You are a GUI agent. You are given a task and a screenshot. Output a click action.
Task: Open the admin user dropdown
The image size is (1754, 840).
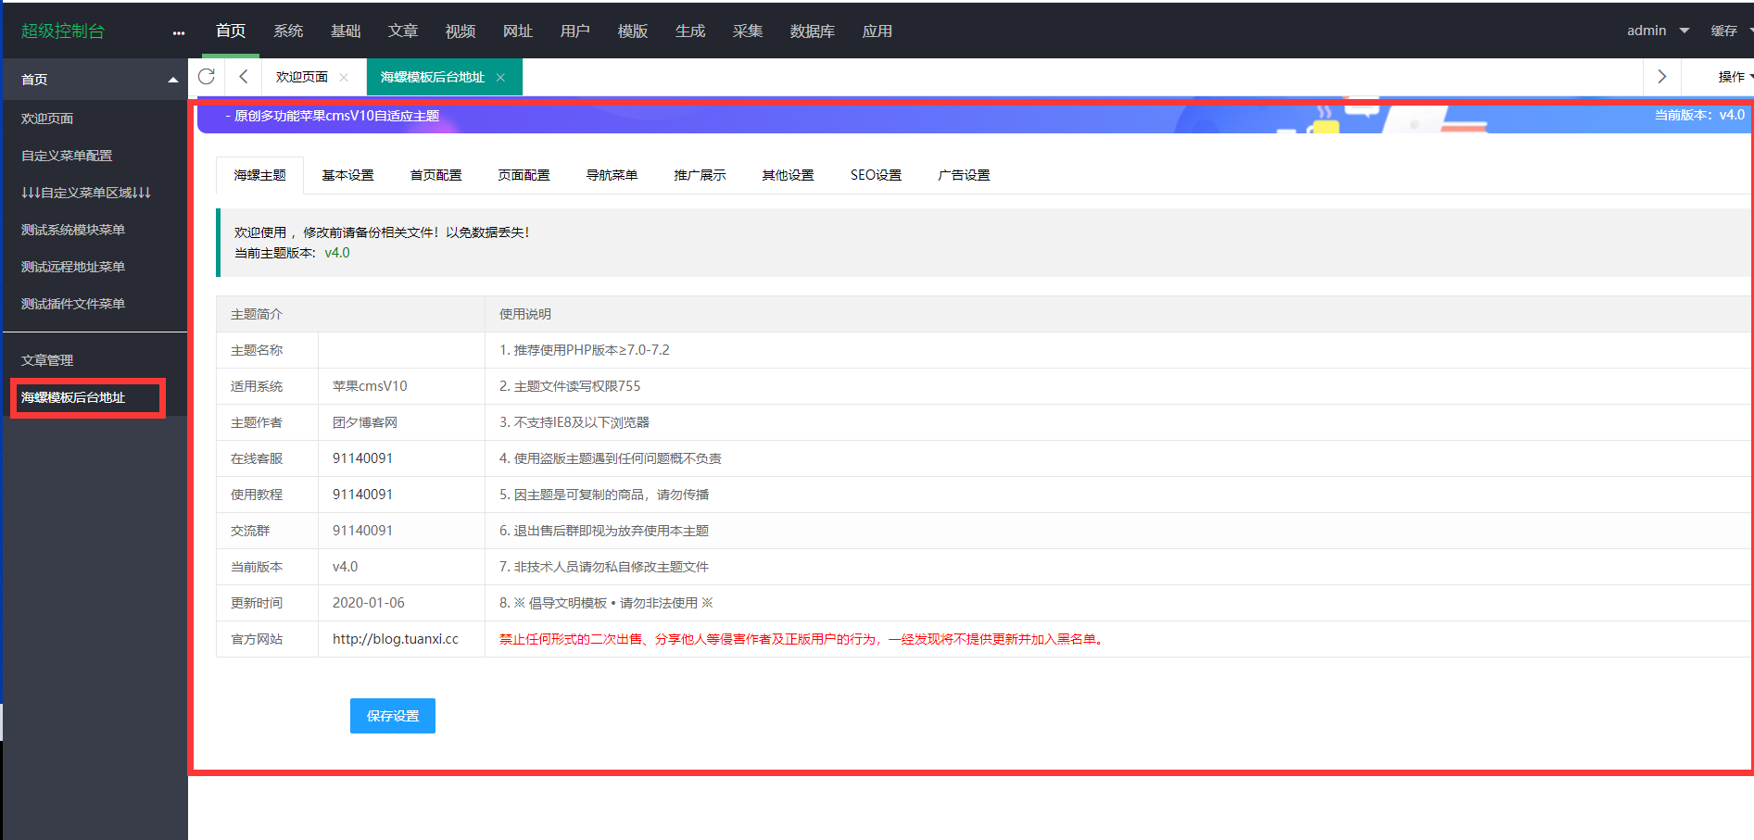coord(1658,31)
